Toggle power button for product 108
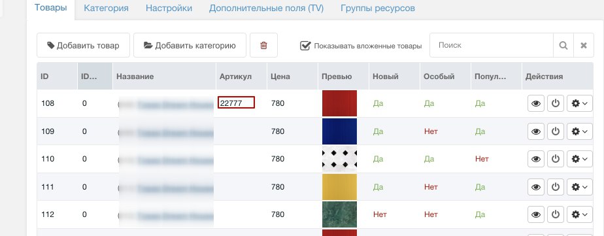This screenshot has height=236, width=604. pyautogui.click(x=556, y=103)
